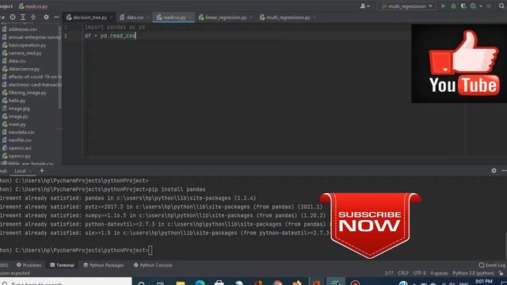Viewport: 507px width, 285px height.
Task: Open project panel settings gear
Action: point(46,17)
